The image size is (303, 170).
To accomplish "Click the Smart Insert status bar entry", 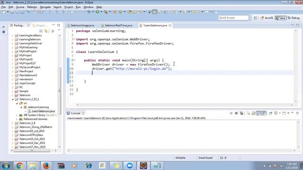I will (x=205, y=158).
